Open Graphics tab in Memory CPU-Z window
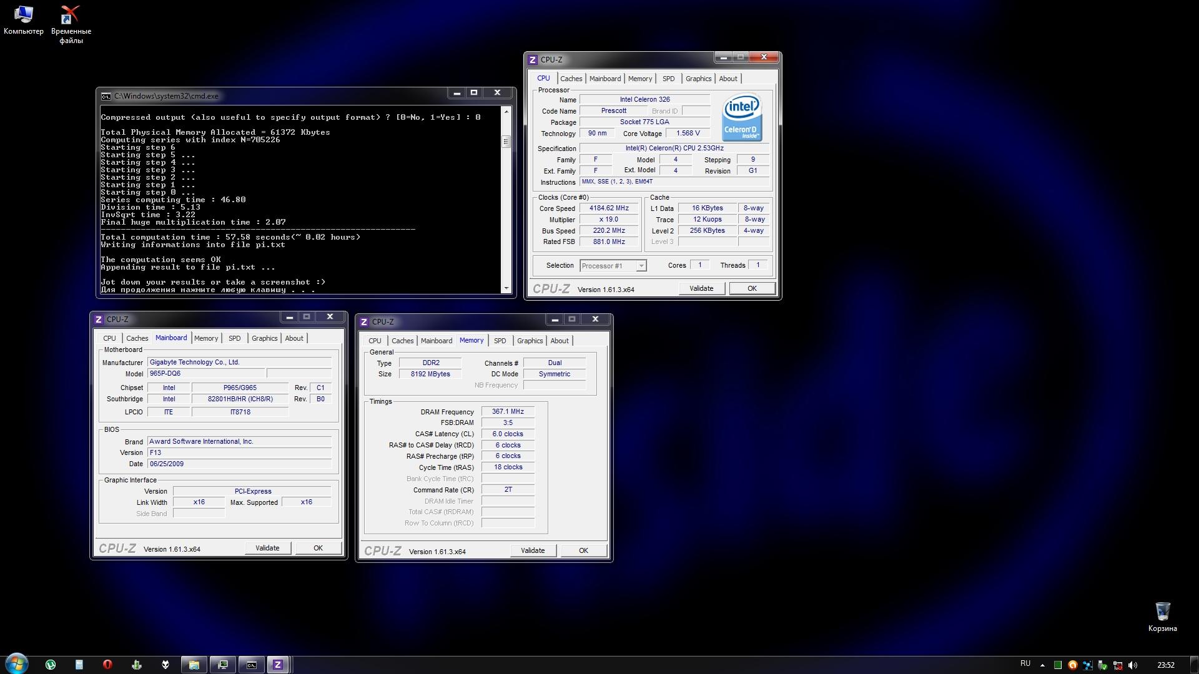The width and height of the screenshot is (1199, 674). pyautogui.click(x=530, y=341)
